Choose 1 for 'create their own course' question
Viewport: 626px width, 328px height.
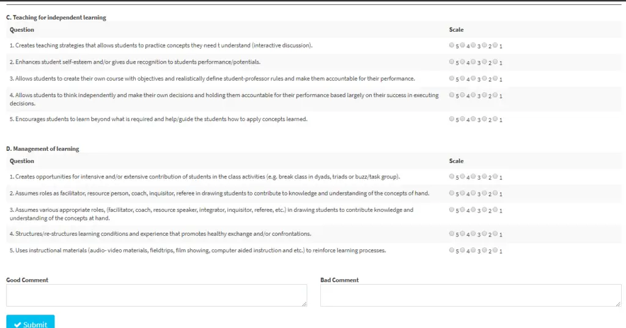tap(495, 78)
